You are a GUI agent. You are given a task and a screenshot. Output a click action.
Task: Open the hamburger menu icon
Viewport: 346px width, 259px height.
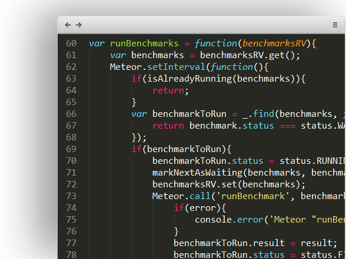coord(335,25)
